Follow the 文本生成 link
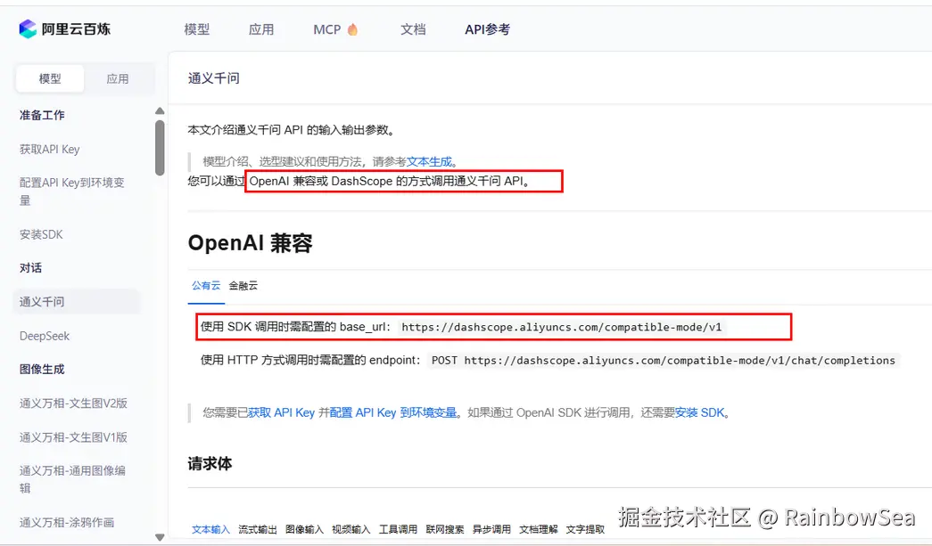Screen dimensions: 932x546 [429, 161]
